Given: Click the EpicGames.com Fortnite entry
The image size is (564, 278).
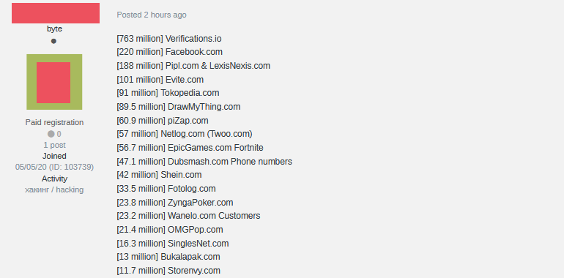Looking at the screenshot, I should coord(190,148).
